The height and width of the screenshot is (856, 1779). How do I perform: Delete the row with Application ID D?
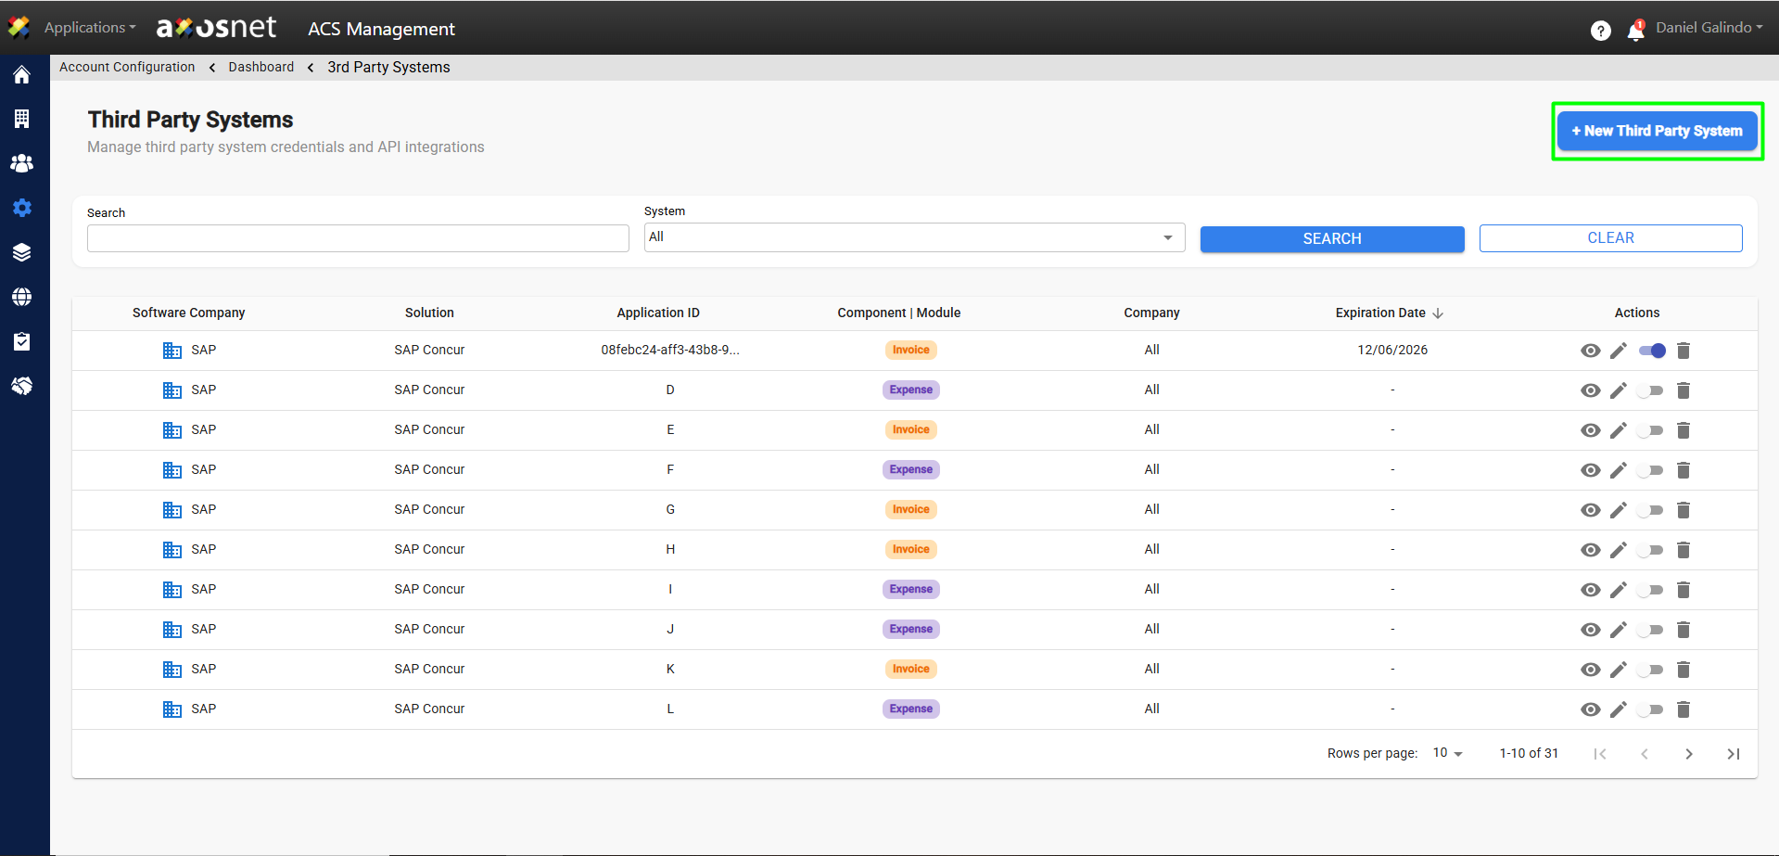pyautogui.click(x=1684, y=390)
